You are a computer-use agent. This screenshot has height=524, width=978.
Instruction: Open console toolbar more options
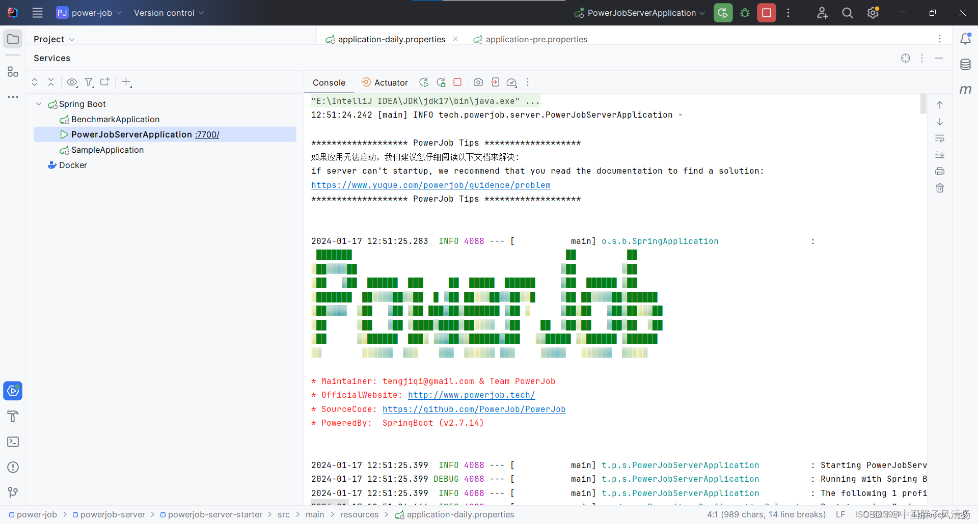click(528, 82)
